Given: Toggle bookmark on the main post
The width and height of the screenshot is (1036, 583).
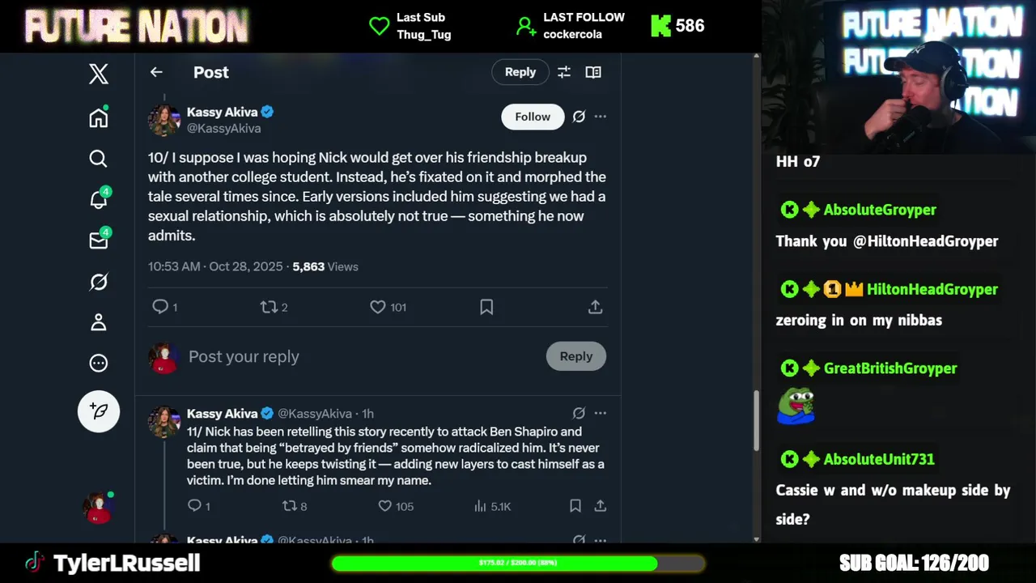Looking at the screenshot, I should [x=486, y=307].
